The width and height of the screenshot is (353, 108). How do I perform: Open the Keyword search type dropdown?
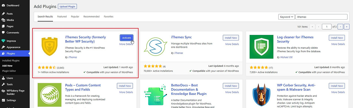click(x=287, y=17)
